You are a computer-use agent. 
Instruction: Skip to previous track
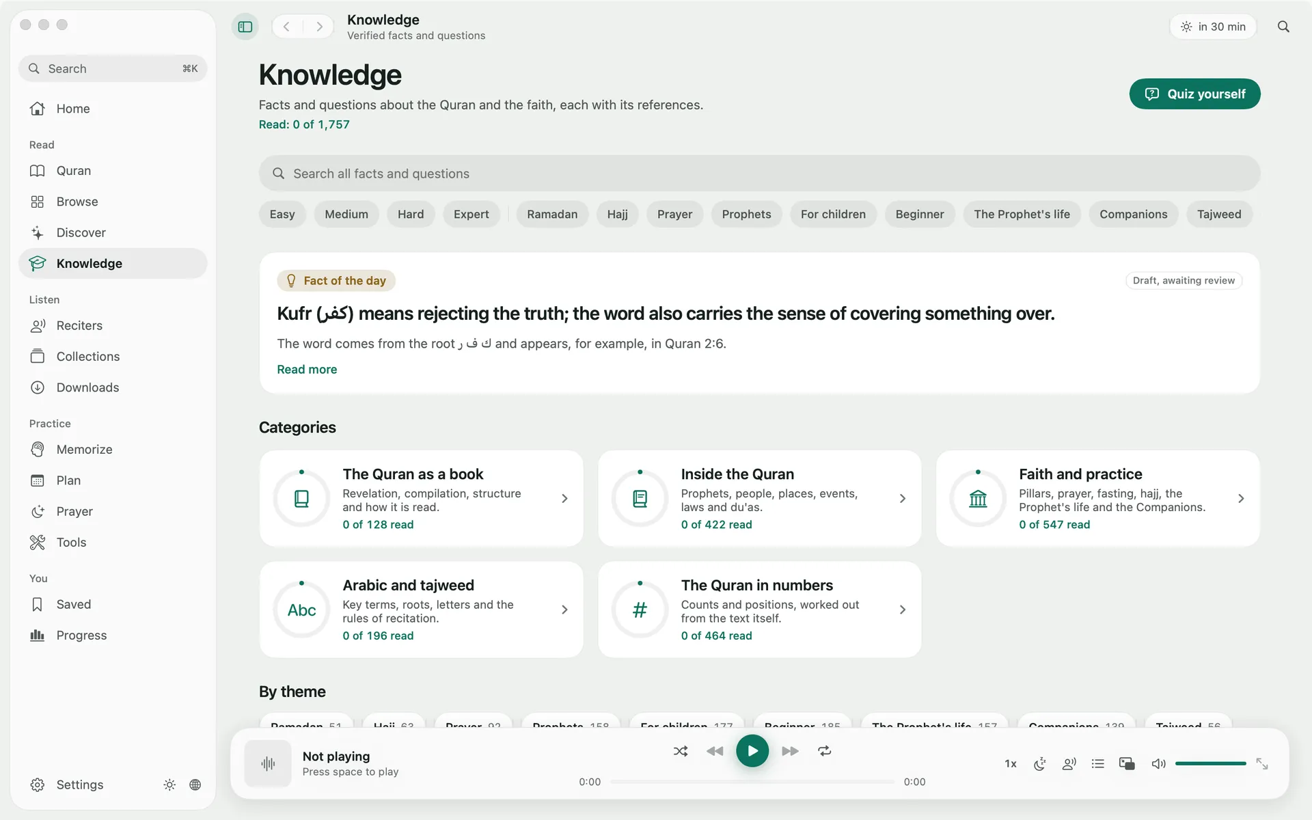tap(715, 751)
